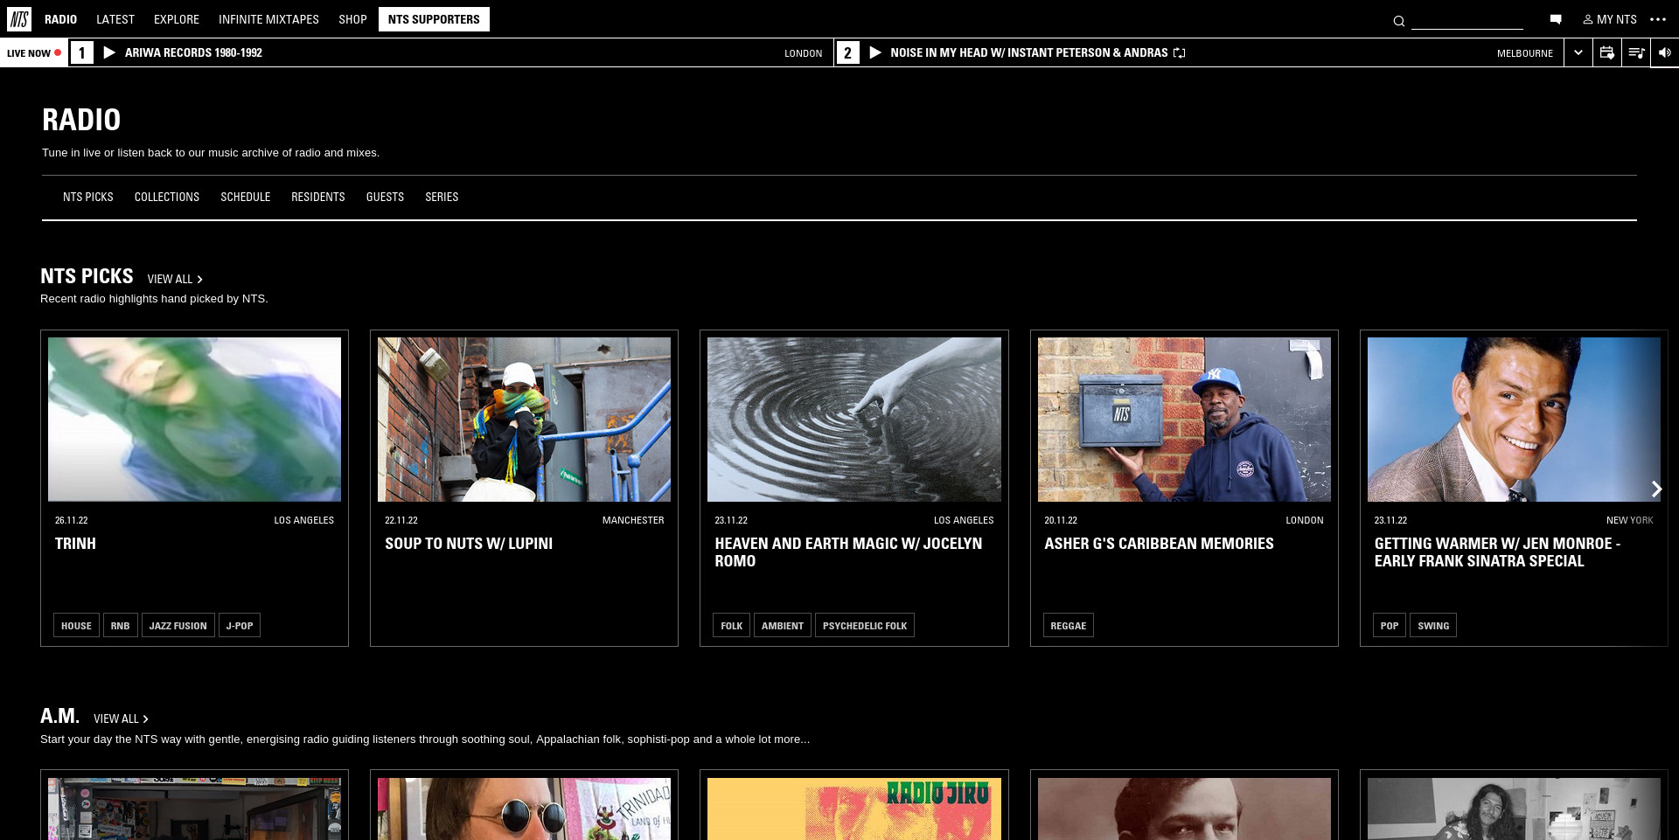
Task: Open the schedule calendar heart icon
Action: point(1606,52)
